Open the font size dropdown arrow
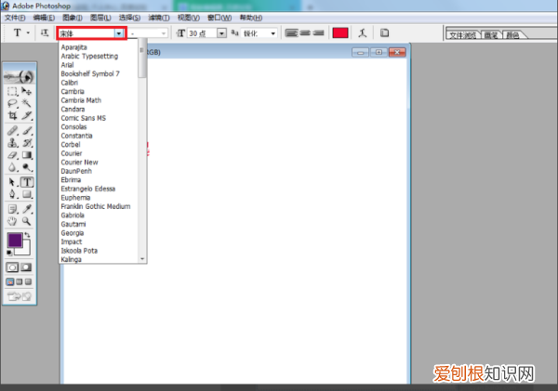This screenshot has height=391, width=558. [221, 33]
